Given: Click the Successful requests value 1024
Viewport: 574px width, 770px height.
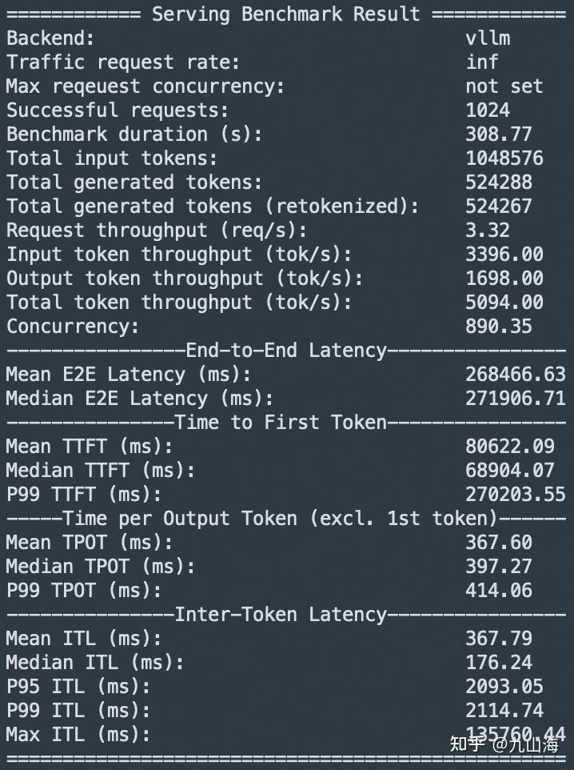Looking at the screenshot, I should click(x=488, y=110).
